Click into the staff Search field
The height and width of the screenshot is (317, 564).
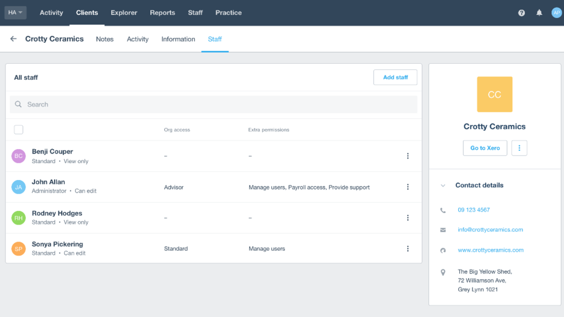pos(213,104)
